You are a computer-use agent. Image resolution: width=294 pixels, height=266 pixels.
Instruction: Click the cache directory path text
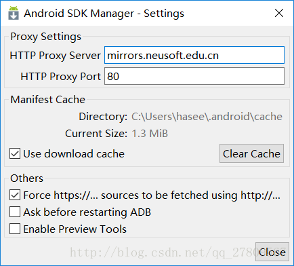click(207, 117)
